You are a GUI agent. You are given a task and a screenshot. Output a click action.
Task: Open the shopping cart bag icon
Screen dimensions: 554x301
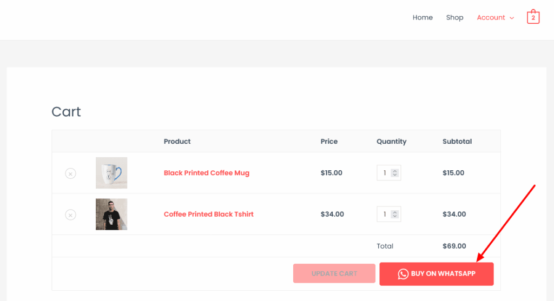pos(533,17)
